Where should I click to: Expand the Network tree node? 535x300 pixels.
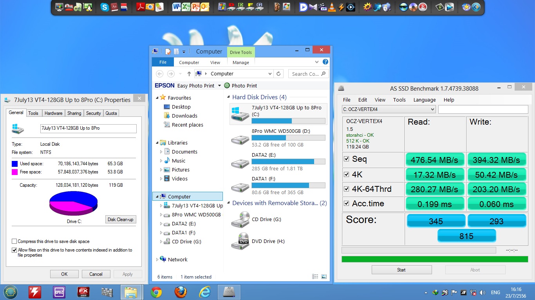click(x=157, y=259)
